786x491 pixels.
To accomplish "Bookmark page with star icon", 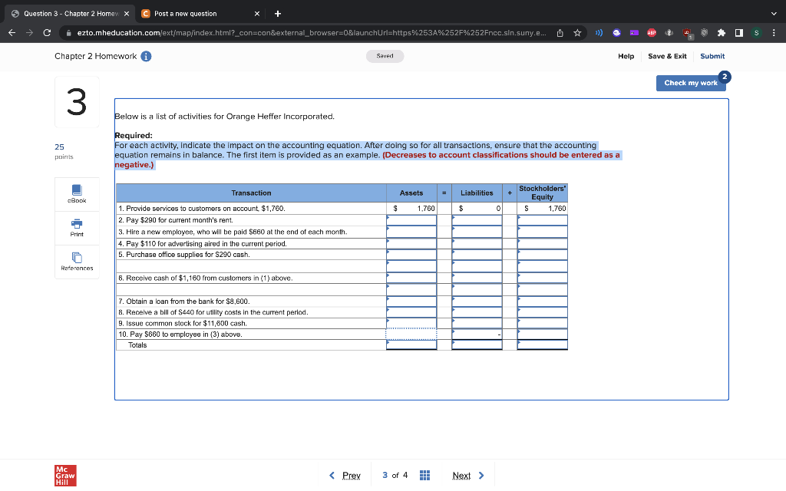I will point(577,32).
